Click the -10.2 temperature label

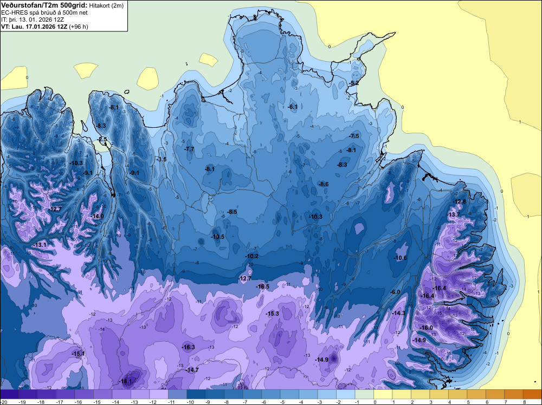(x=251, y=256)
